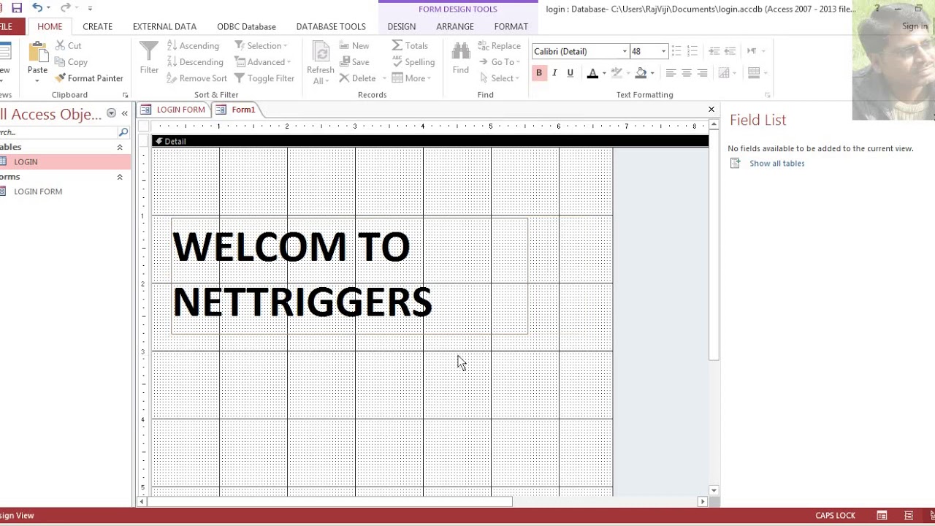Open the font color dropdown arrow
935x526 pixels.
(x=604, y=73)
